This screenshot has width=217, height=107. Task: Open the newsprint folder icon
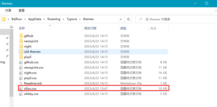[21, 41]
